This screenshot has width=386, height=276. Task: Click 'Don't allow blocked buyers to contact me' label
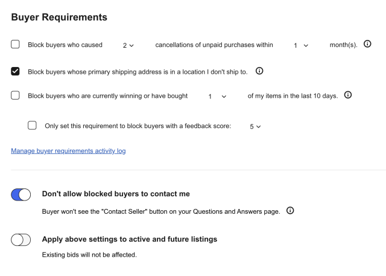coord(116,194)
